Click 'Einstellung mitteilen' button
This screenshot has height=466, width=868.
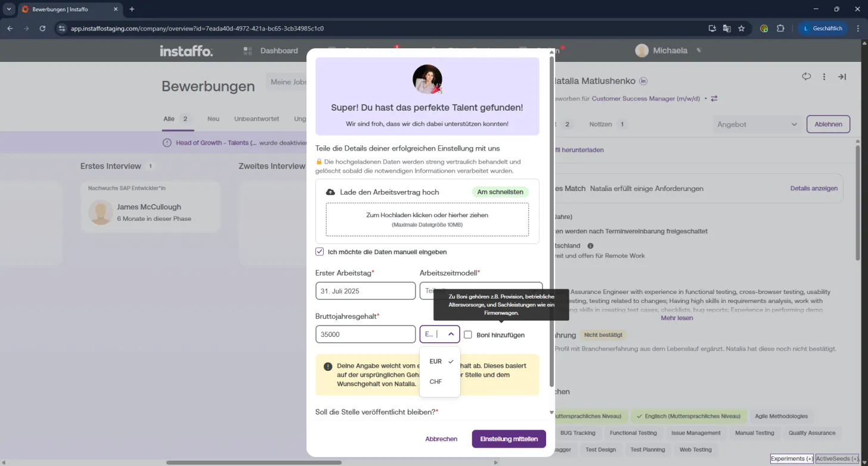click(x=509, y=439)
